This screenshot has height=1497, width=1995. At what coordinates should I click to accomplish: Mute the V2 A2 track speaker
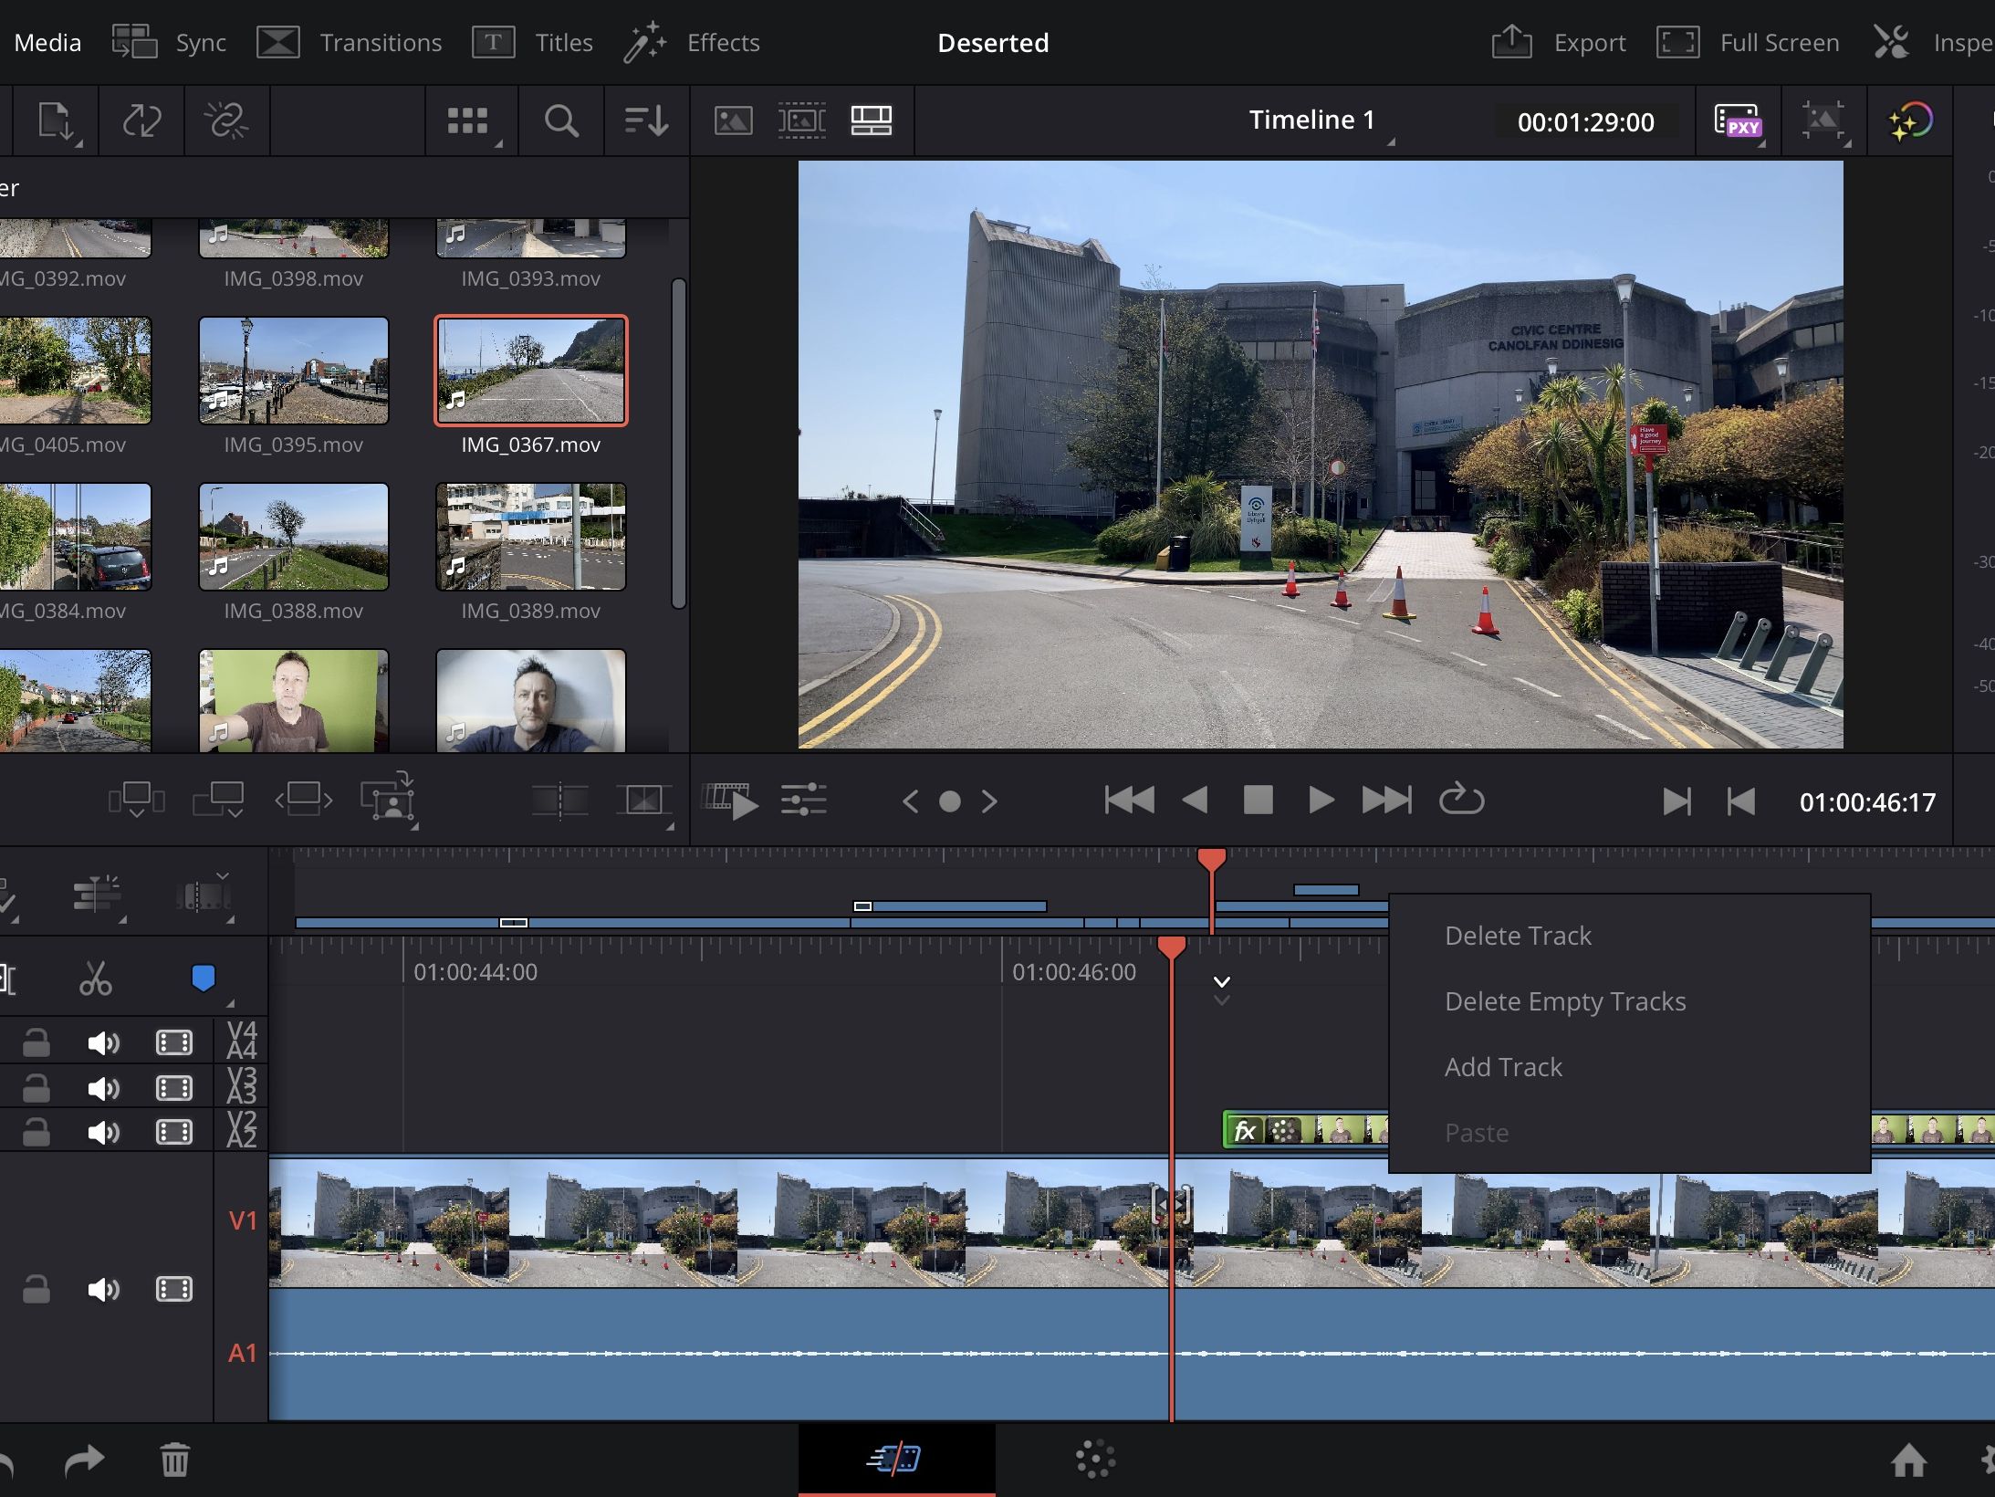click(x=103, y=1133)
